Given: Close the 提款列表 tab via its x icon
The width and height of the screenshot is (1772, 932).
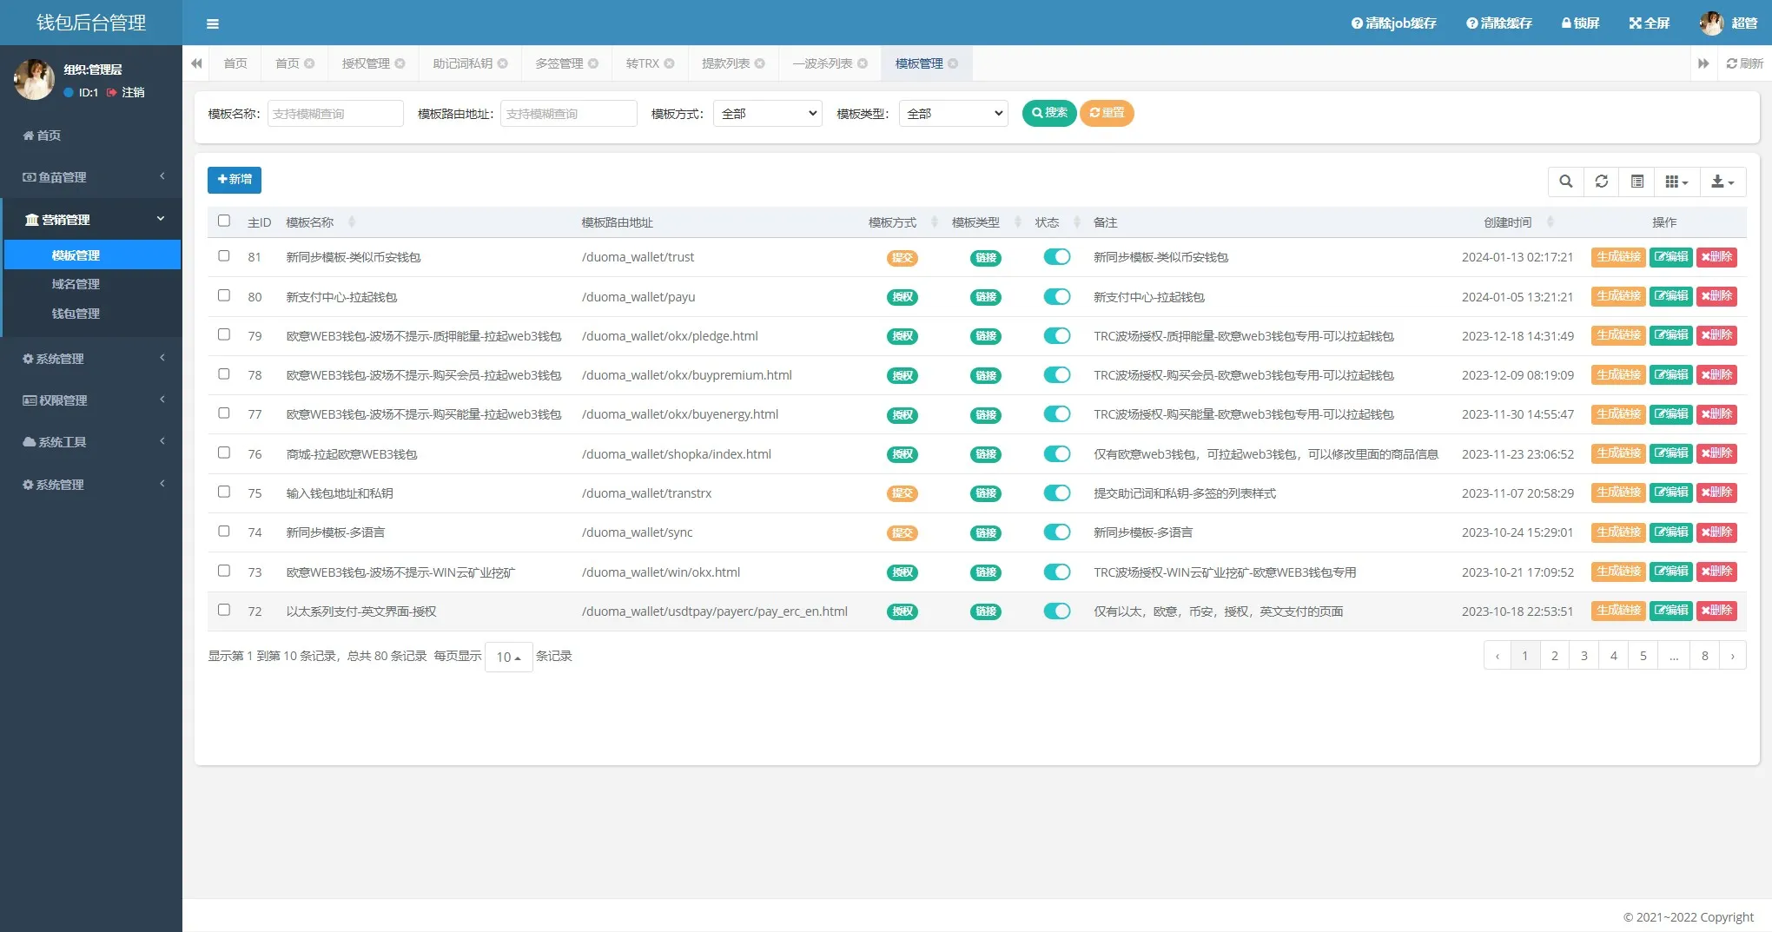Looking at the screenshot, I should point(760,63).
